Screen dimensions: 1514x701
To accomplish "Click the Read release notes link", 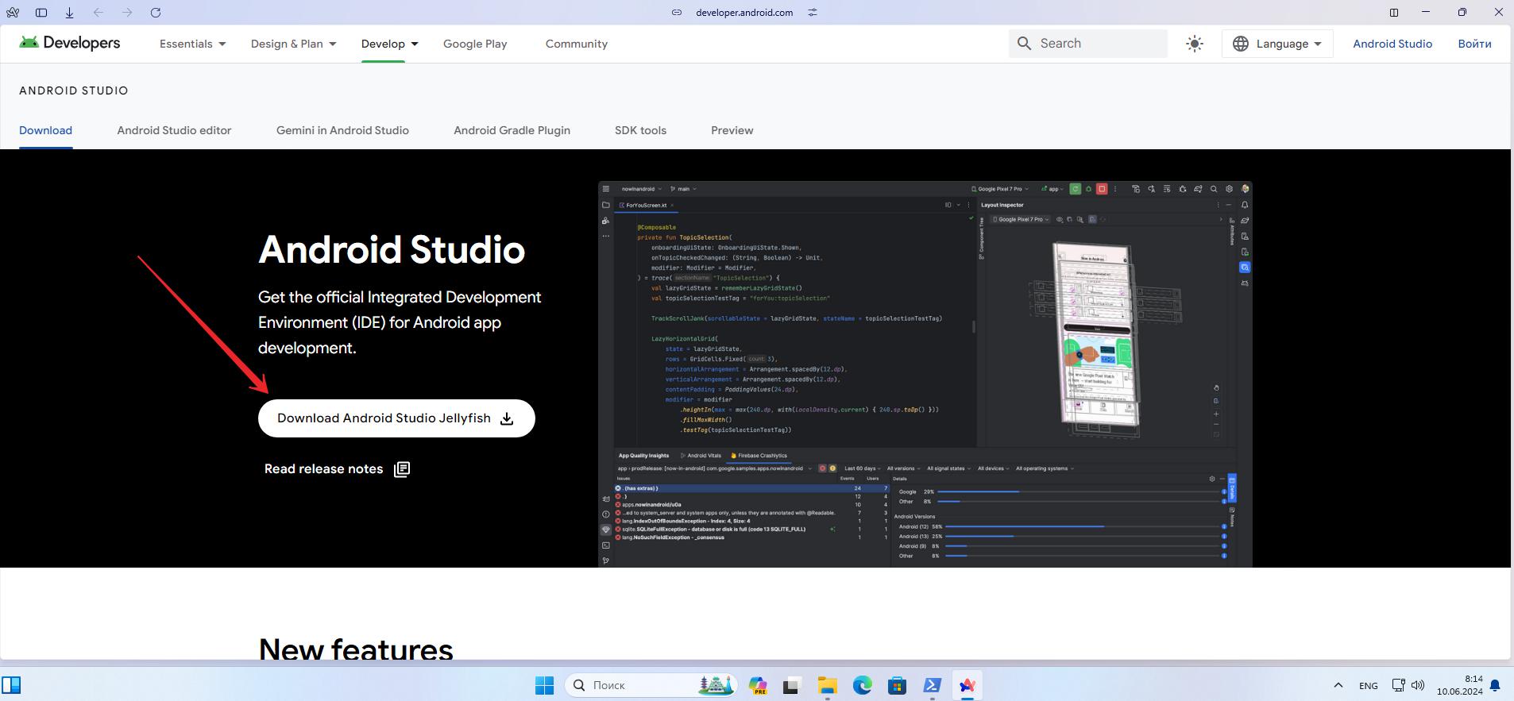I will pos(323,469).
